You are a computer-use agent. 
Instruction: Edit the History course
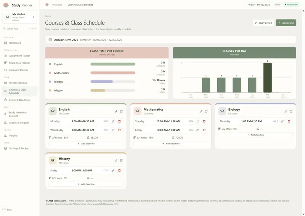click(116, 161)
